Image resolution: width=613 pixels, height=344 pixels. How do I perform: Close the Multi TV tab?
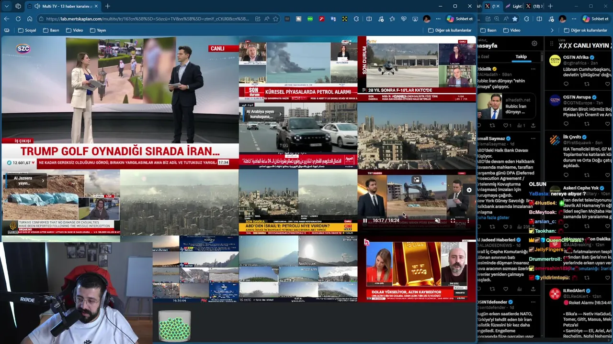pos(96,6)
